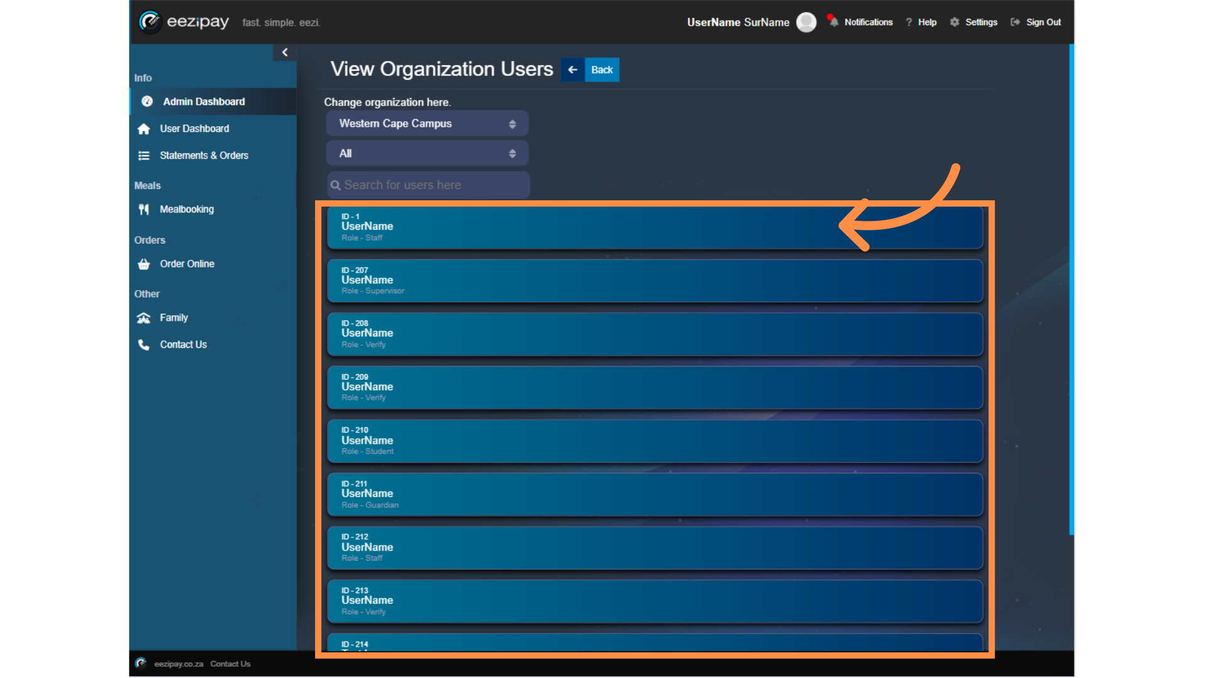Open Notifications link
Screen dimensions: 1205x678
click(x=868, y=22)
